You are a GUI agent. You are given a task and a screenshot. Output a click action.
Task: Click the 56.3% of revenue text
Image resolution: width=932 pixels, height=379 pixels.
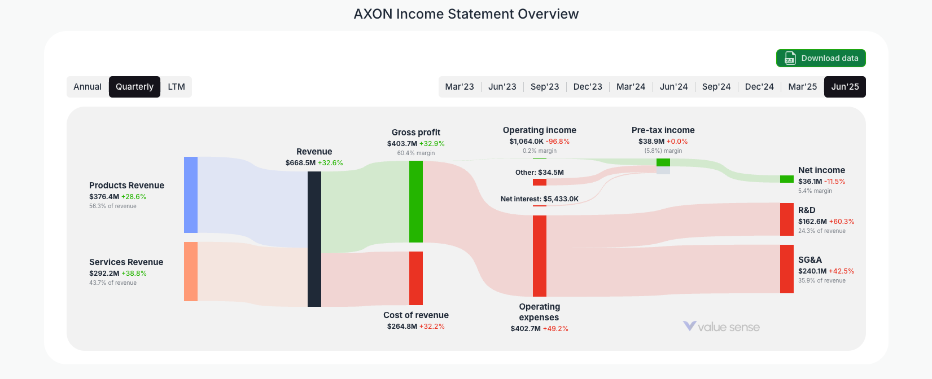point(113,206)
